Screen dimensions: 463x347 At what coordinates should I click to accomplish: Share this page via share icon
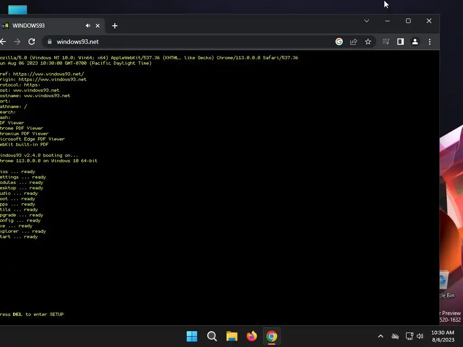(354, 42)
